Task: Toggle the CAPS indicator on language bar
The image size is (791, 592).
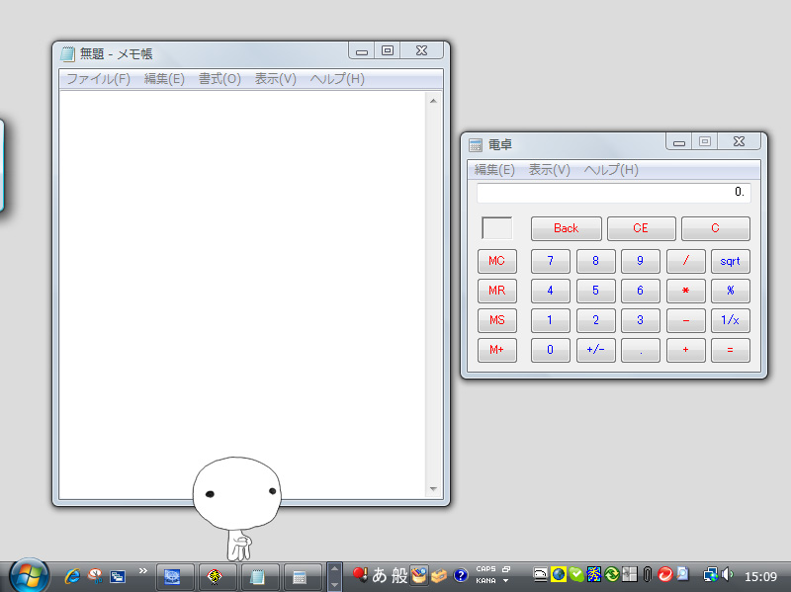Action: click(485, 569)
